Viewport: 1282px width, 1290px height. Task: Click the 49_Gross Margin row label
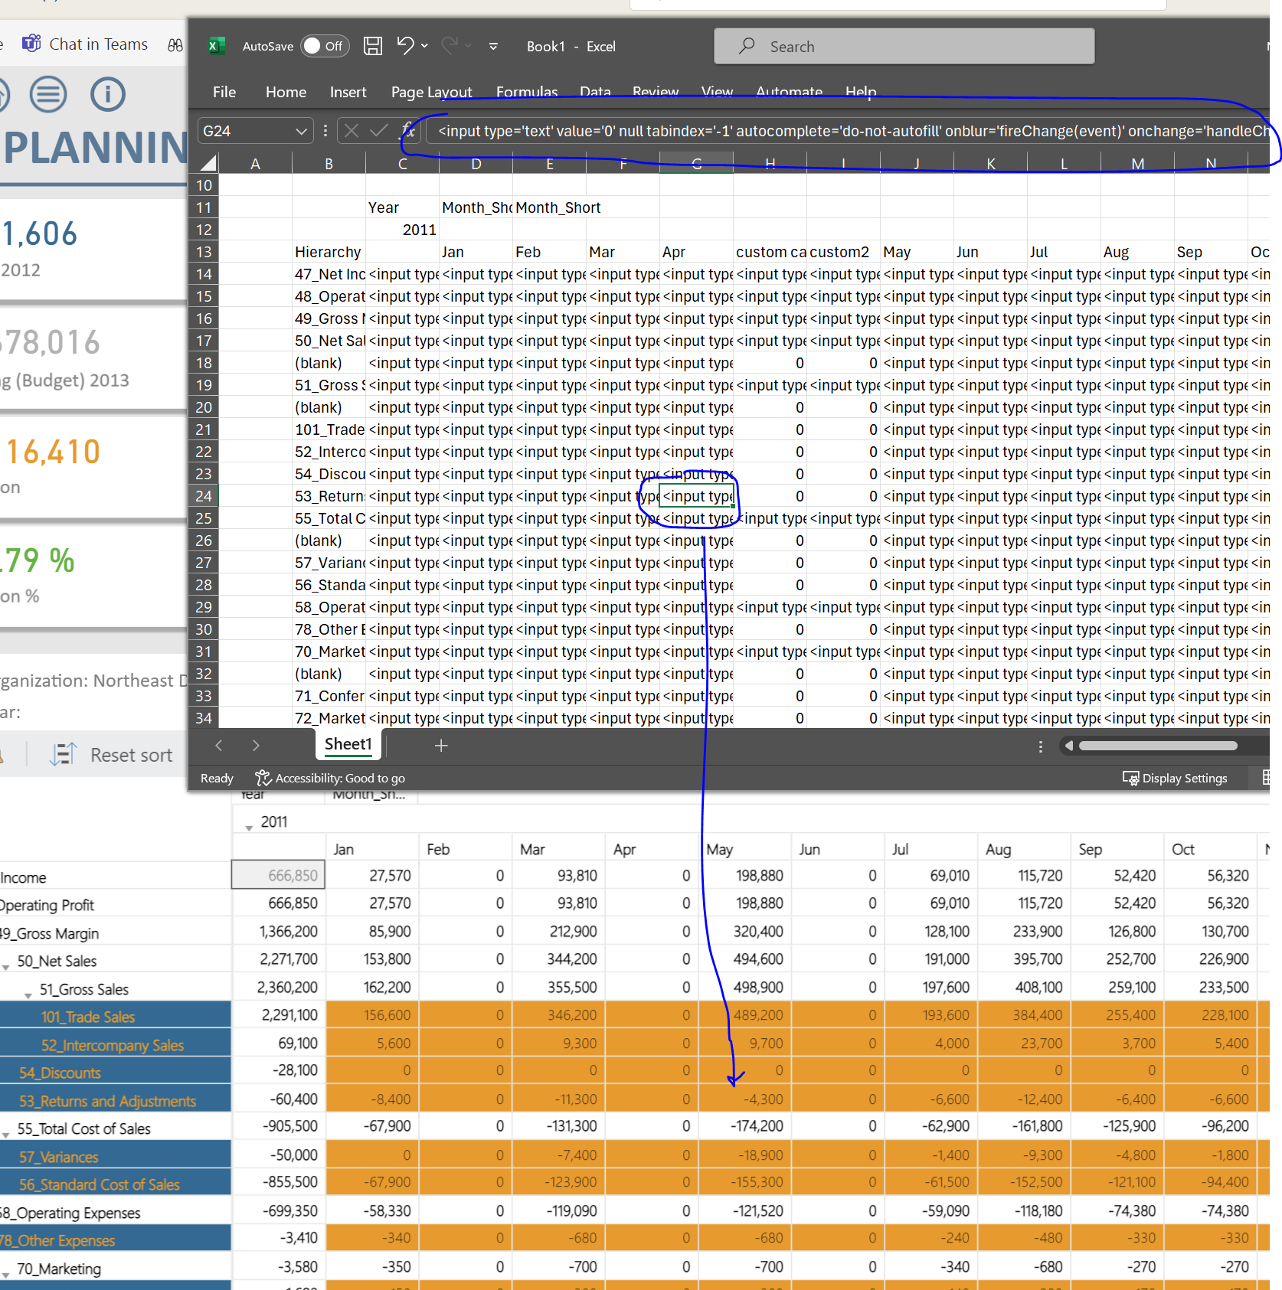49,933
